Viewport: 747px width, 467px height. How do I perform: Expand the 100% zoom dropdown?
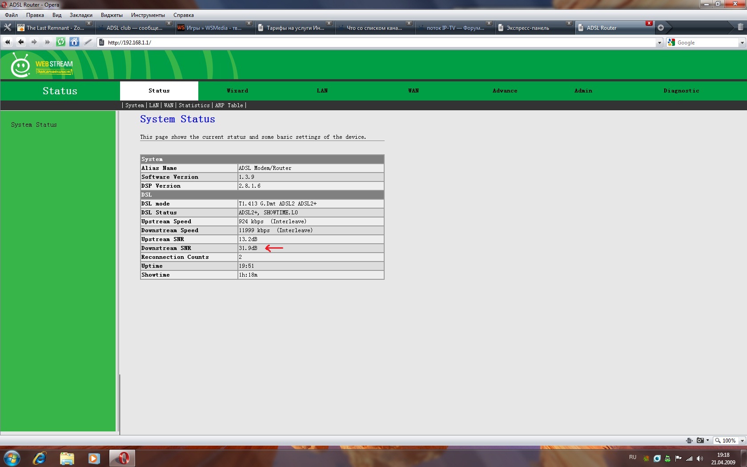pos(742,441)
